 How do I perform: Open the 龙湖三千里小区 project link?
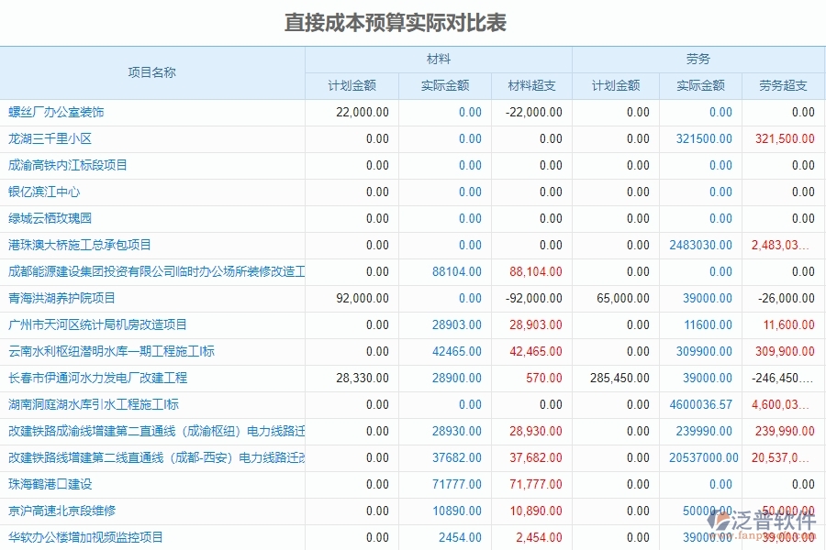[x=50, y=138]
